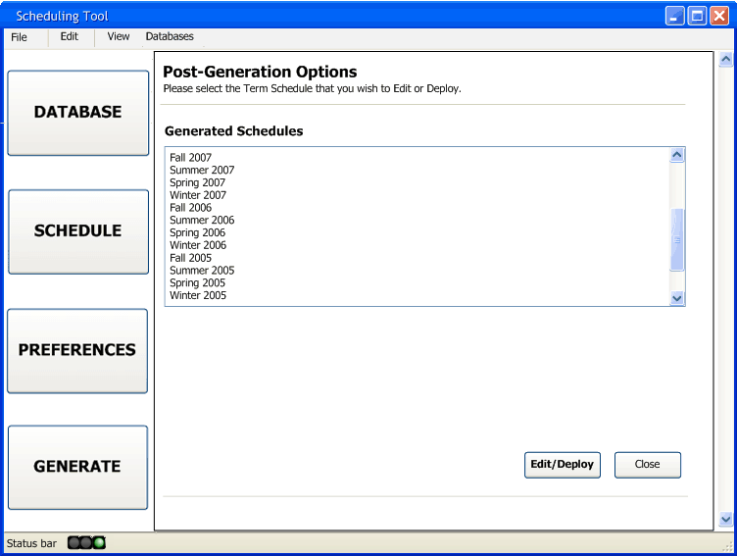Select Winter 2005 schedule
The height and width of the screenshot is (556, 737).
tap(198, 295)
